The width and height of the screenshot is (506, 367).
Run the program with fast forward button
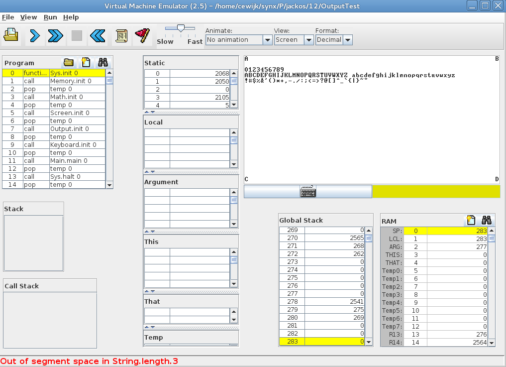point(55,35)
